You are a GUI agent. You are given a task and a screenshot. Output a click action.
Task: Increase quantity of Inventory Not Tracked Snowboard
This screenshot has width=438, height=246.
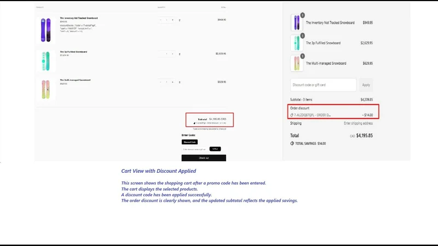click(x=172, y=20)
